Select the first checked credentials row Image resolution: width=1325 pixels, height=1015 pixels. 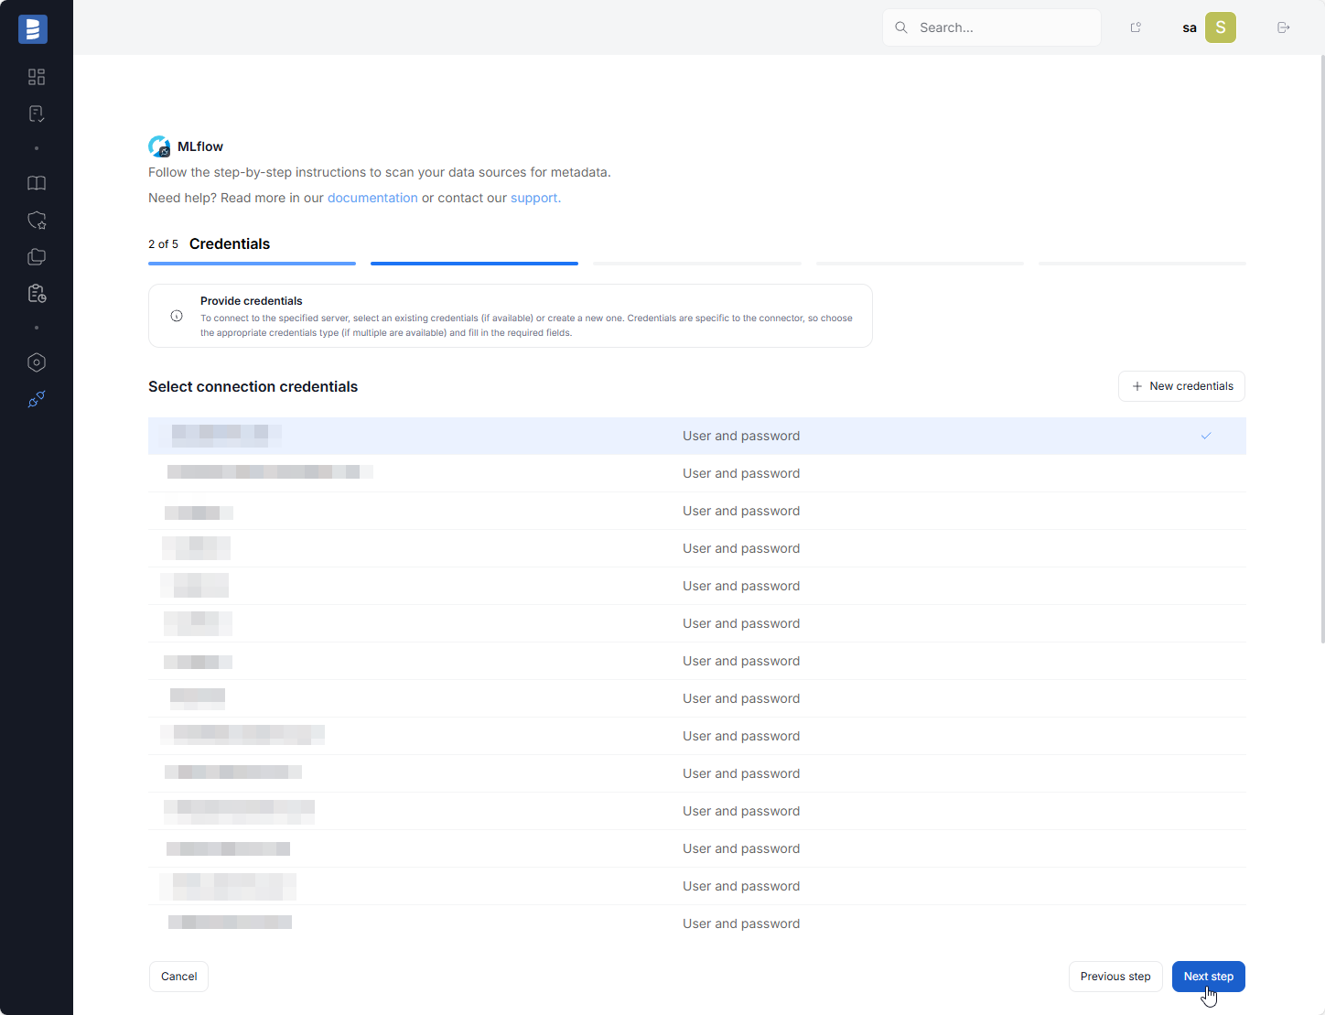tap(696, 436)
